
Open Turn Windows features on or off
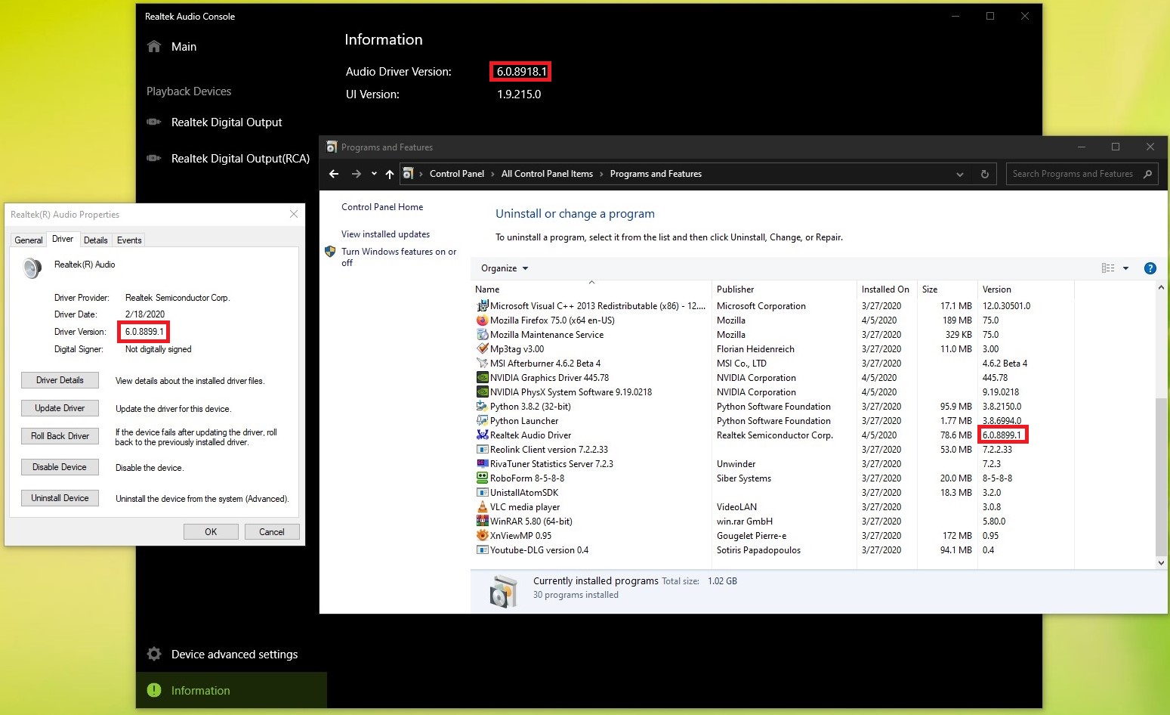point(399,257)
